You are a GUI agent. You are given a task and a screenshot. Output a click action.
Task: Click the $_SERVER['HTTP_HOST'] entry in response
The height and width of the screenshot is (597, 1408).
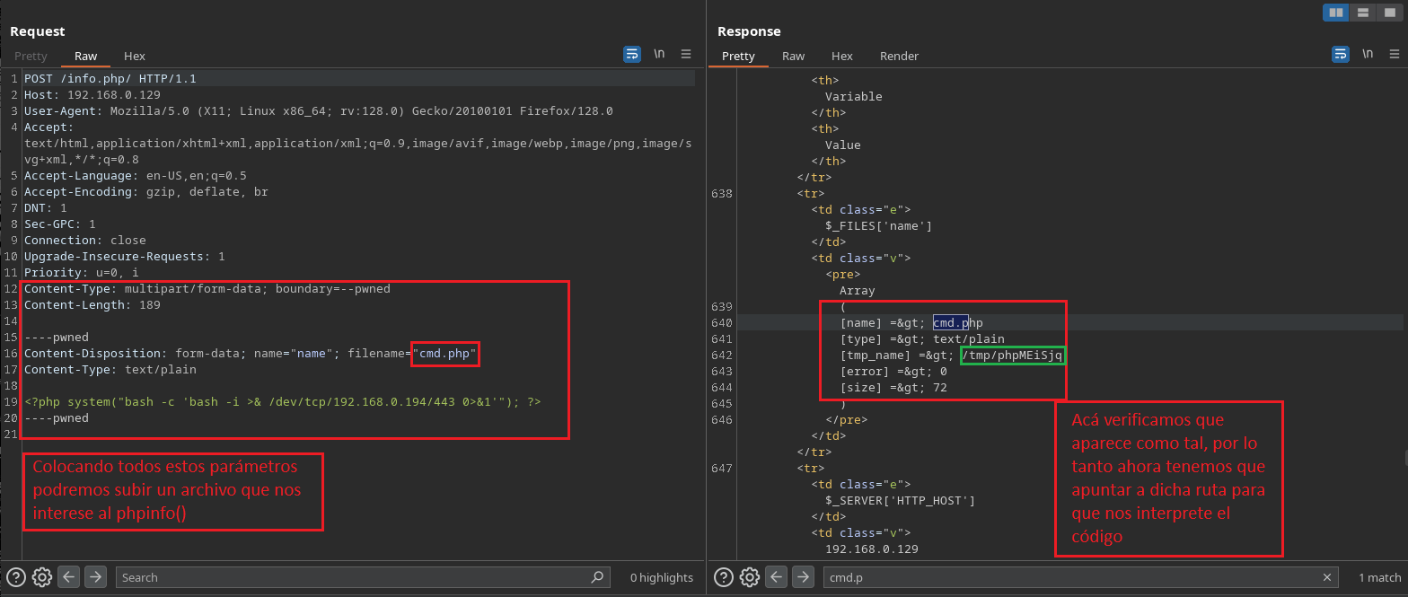click(x=900, y=500)
